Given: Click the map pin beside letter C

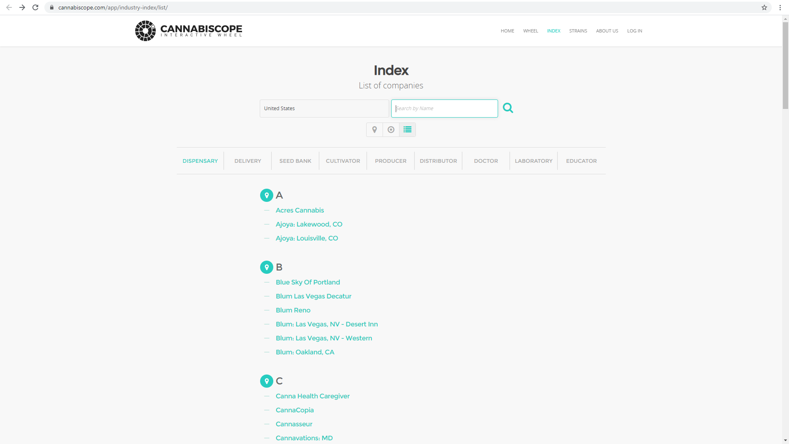Looking at the screenshot, I should (267, 381).
